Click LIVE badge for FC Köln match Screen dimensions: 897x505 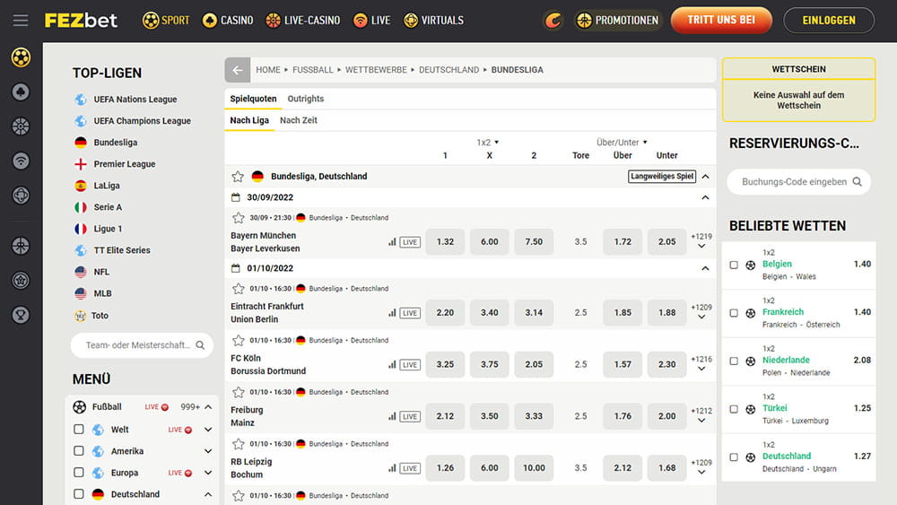(x=410, y=365)
